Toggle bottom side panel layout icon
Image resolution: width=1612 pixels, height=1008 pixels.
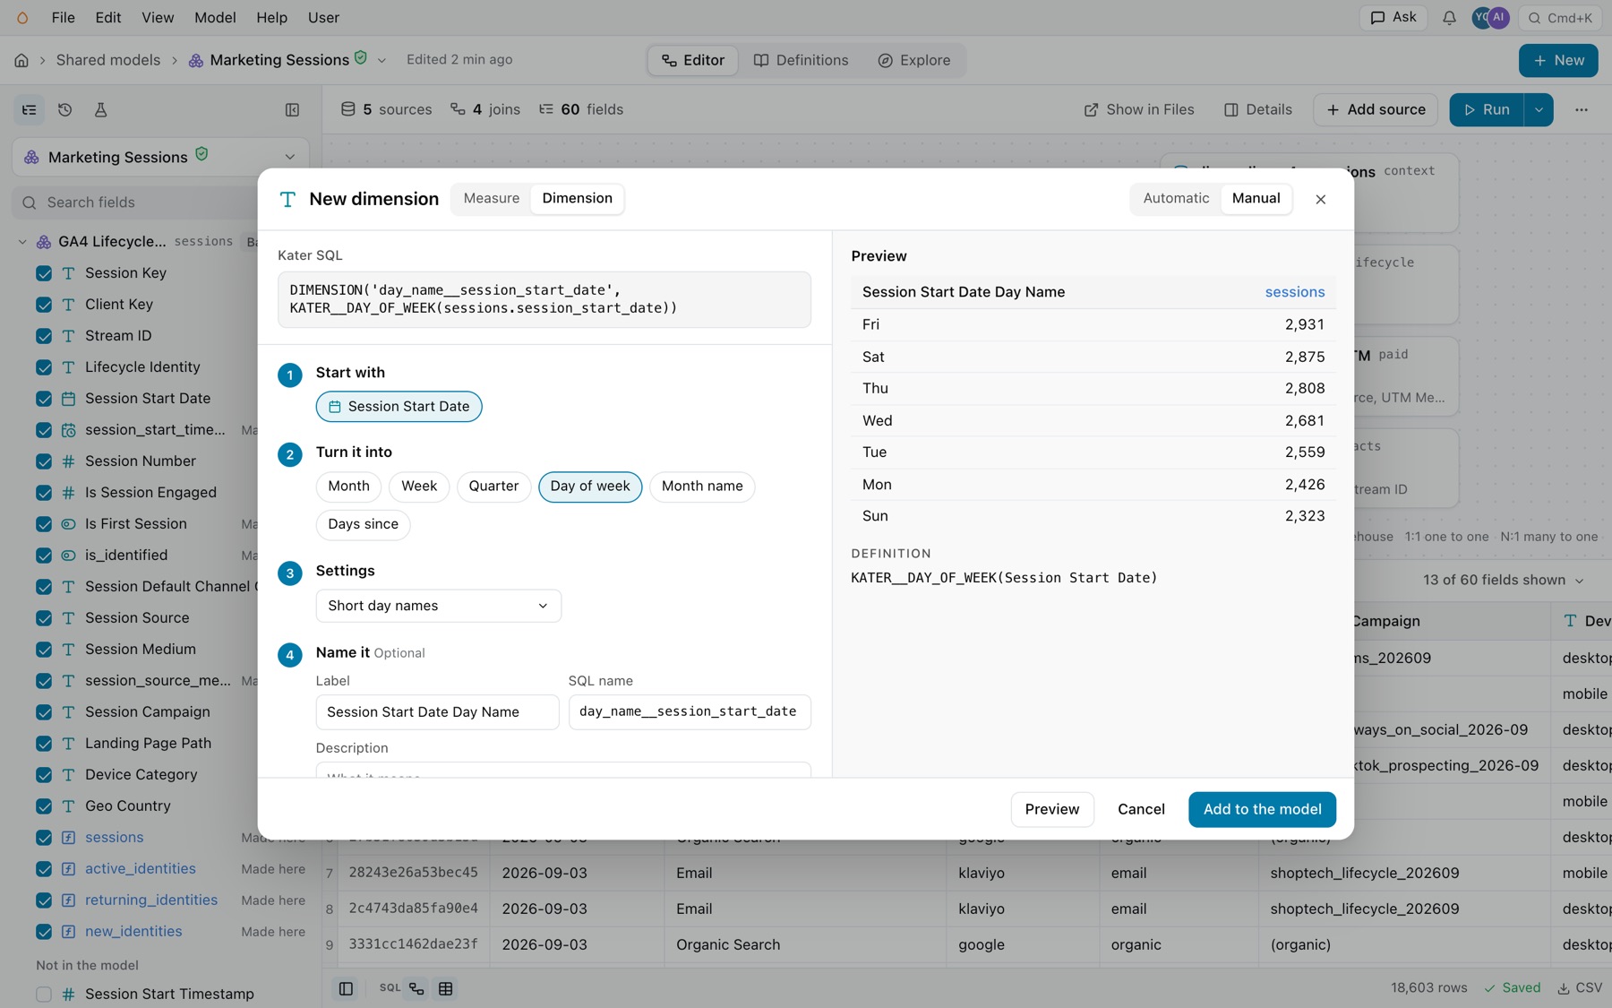(x=346, y=988)
